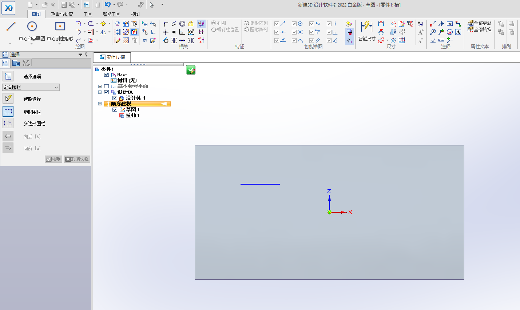Select the blue sketch line in viewport
The height and width of the screenshot is (310, 520).
pyautogui.click(x=260, y=184)
